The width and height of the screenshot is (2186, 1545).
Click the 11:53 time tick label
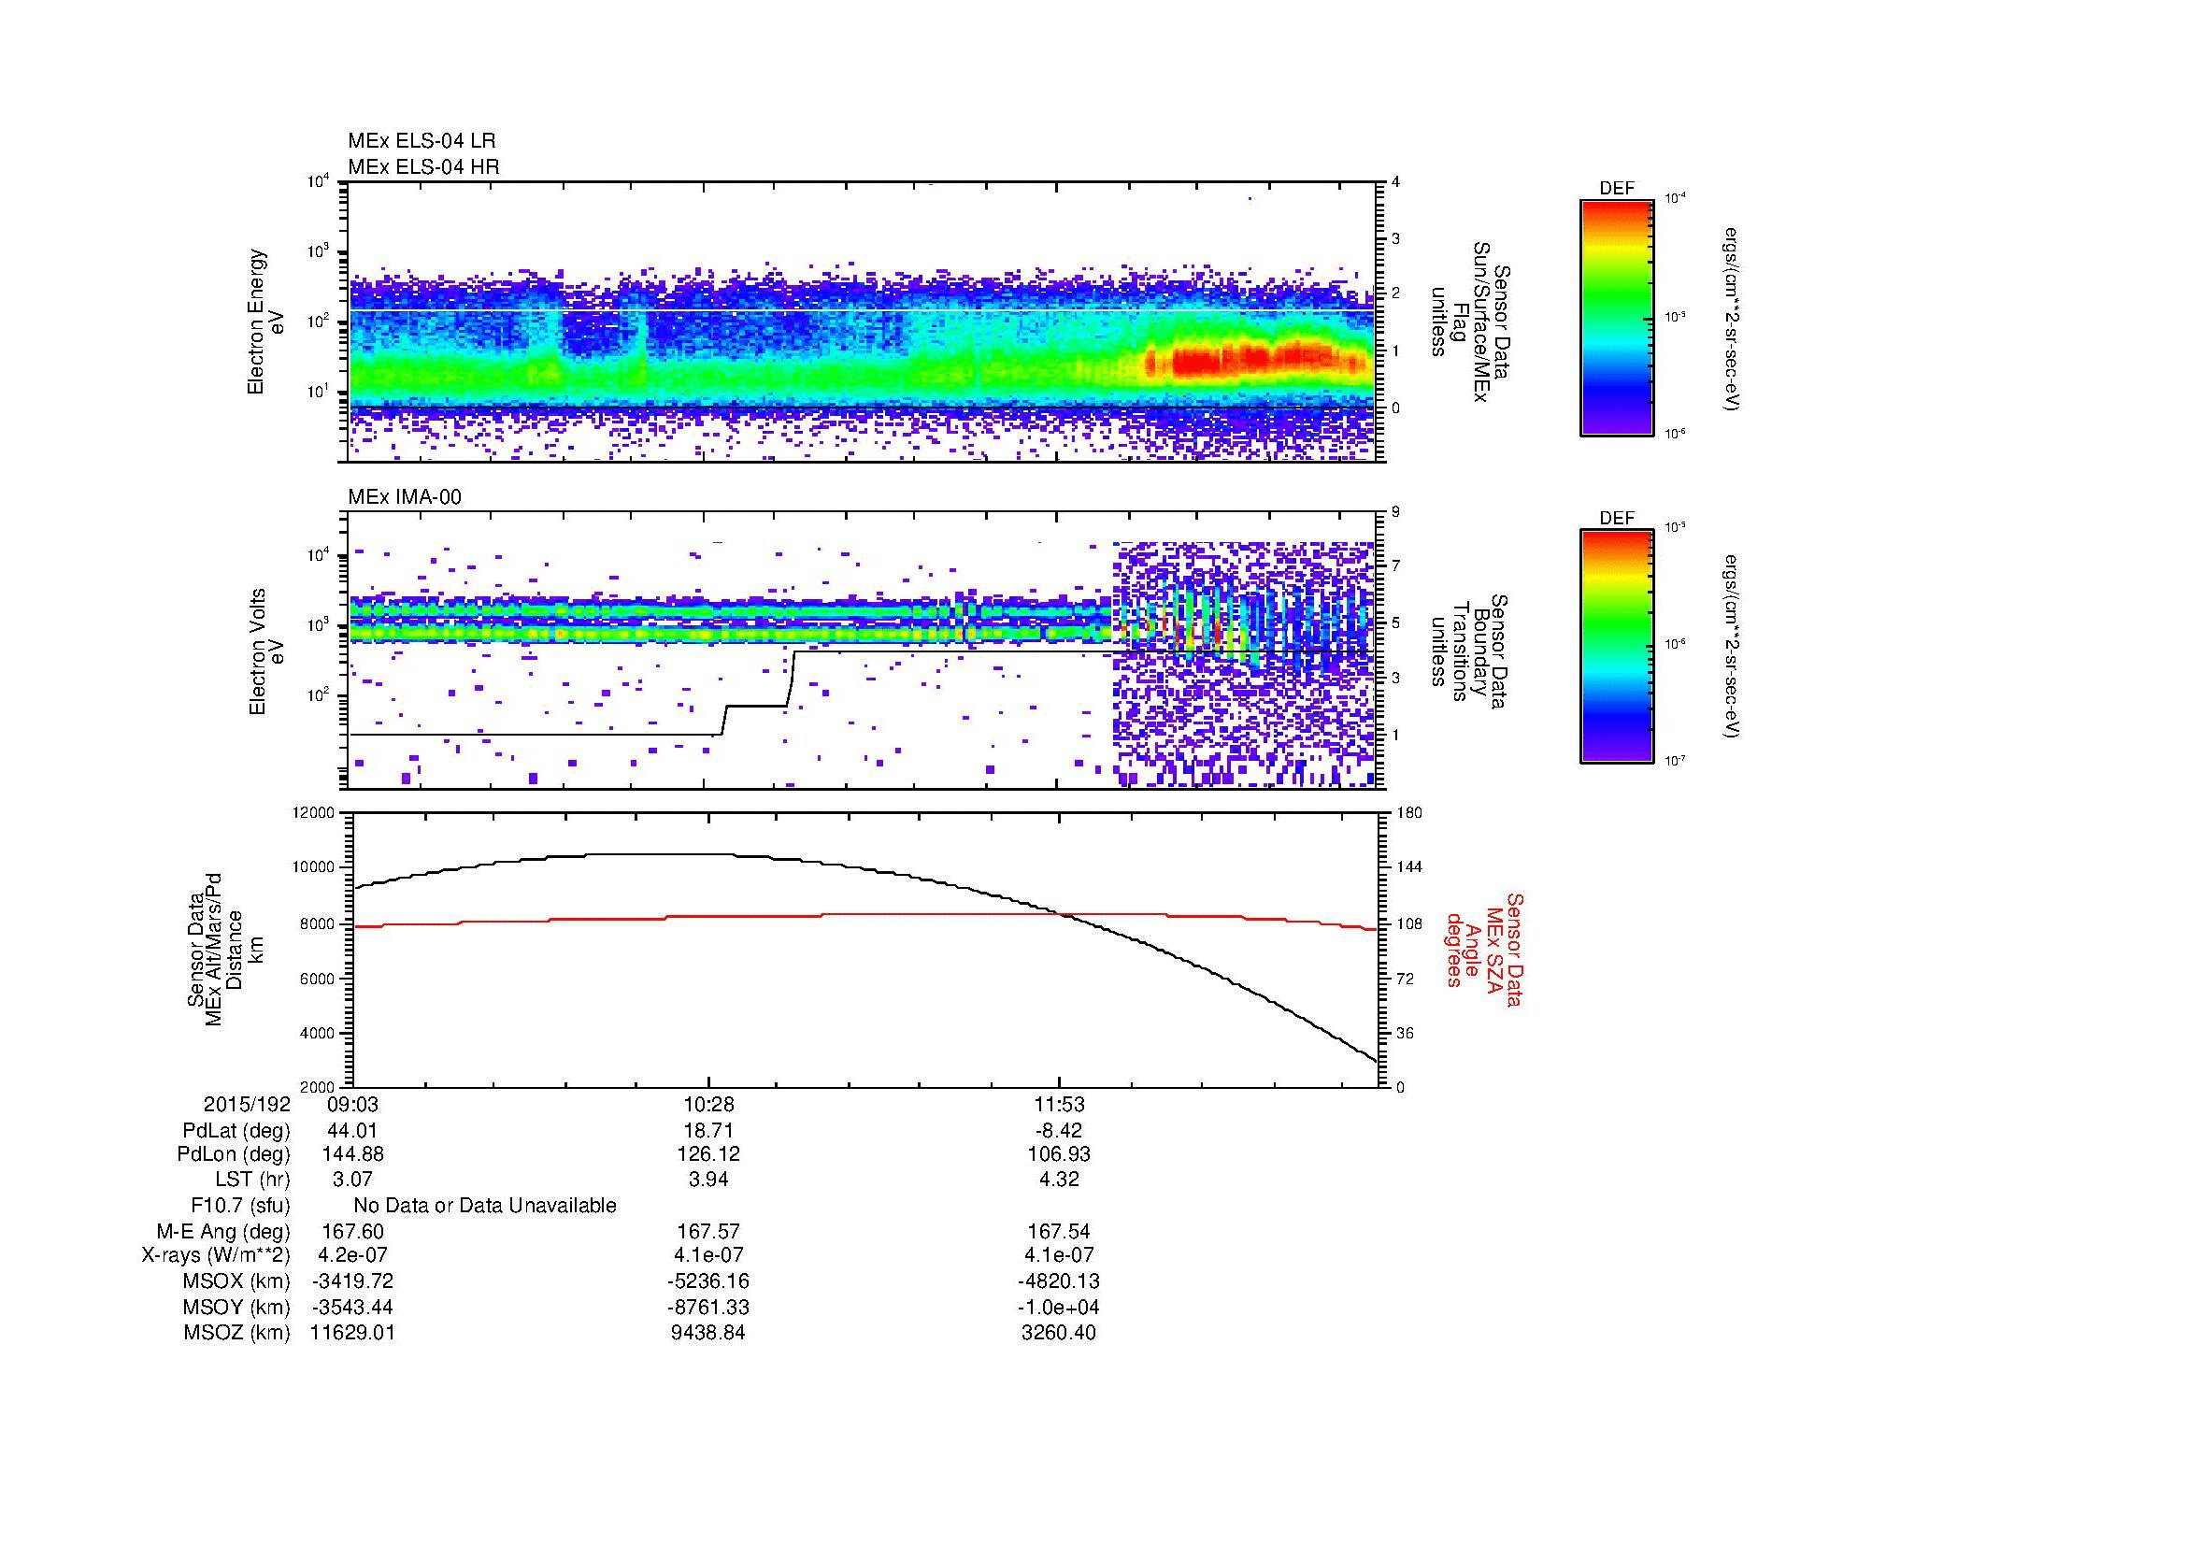click(x=1059, y=1105)
